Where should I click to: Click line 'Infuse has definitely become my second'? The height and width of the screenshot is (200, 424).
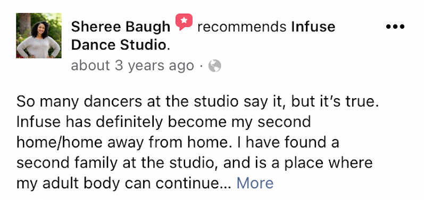click(164, 122)
